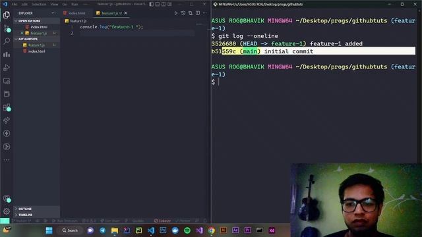Open Explorer panel More Actions ellipsis
Viewport: 422px width, 237px height.
pos(53,13)
